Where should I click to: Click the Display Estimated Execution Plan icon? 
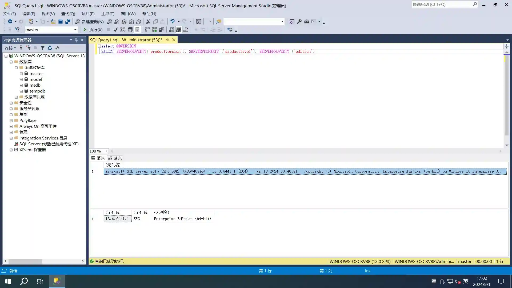tap(123, 30)
